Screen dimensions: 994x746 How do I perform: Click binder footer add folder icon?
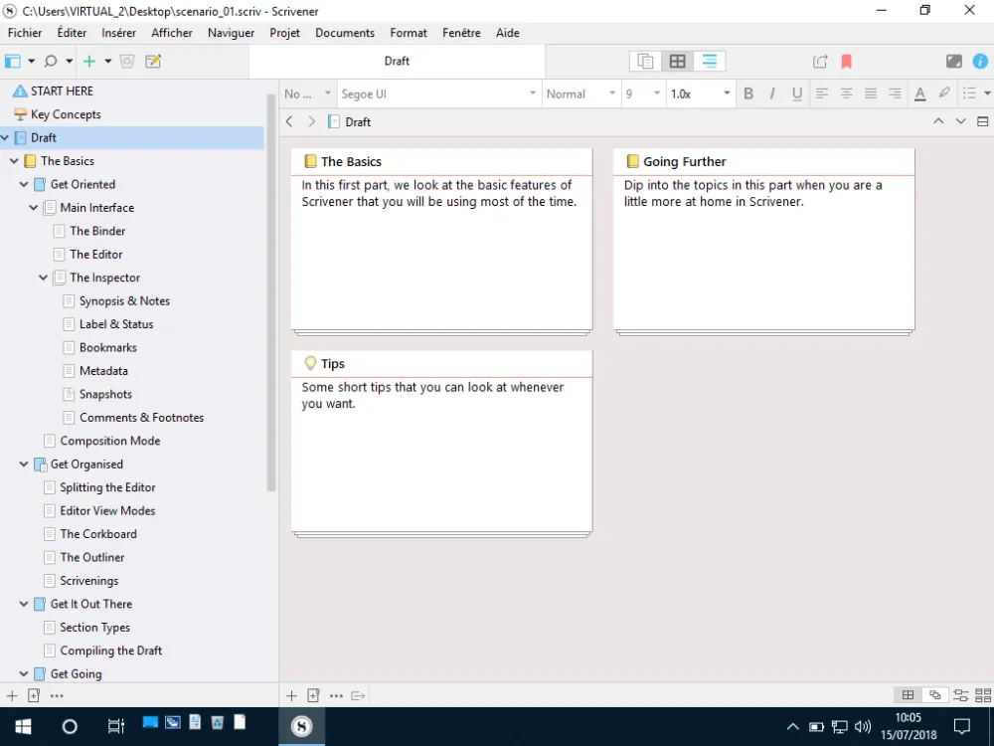coord(34,696)
